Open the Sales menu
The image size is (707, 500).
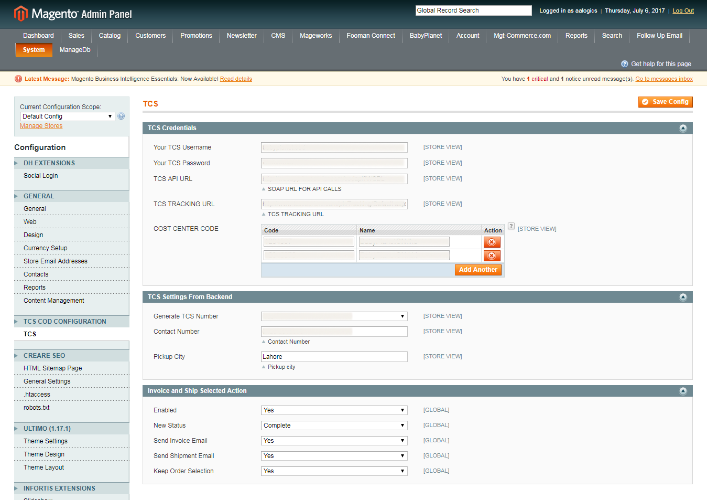click(76, 36)
